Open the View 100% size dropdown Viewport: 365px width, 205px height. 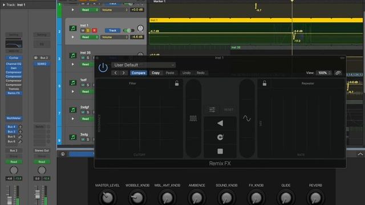324,73
